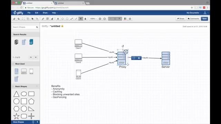Collapse the shape library sidebar arrow
Screen dimensions: 221x124
[37, 122]
